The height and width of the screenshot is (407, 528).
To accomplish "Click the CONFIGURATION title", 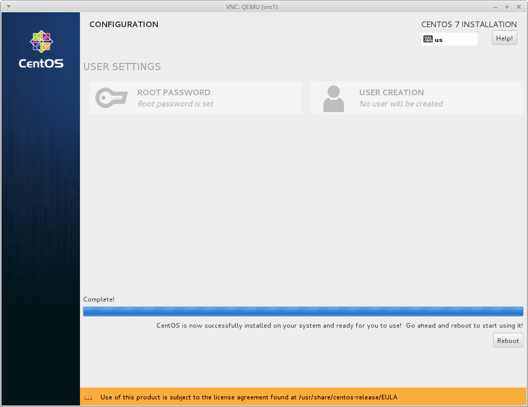I will coord(124,24).
